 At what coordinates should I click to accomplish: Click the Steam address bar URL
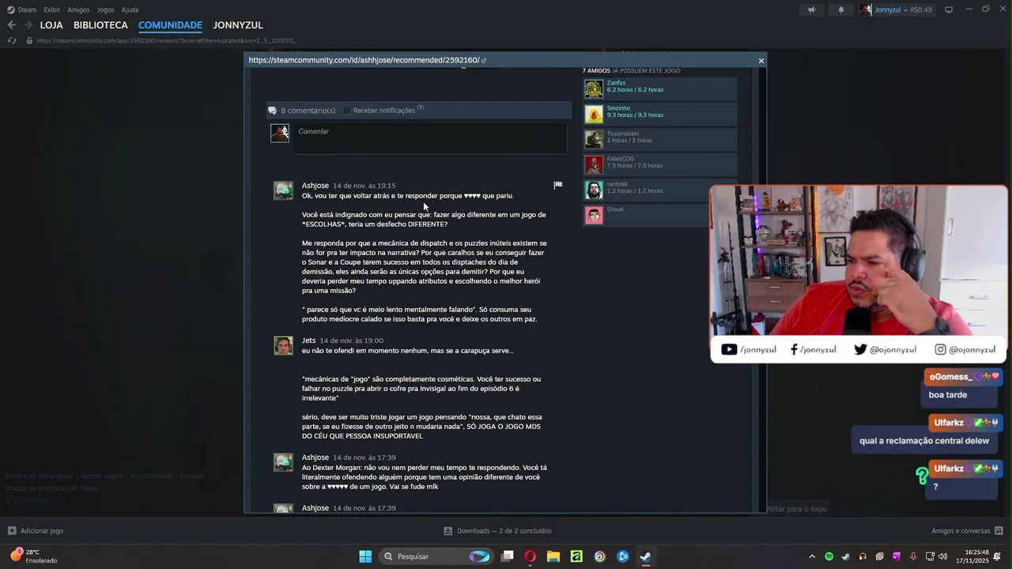167,40
